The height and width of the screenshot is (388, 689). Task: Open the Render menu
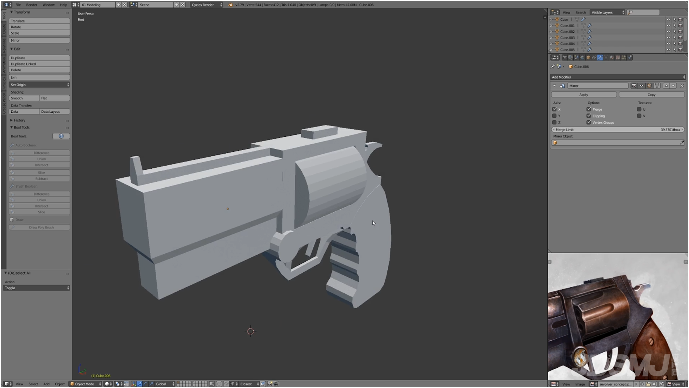(x=32, y=5)
